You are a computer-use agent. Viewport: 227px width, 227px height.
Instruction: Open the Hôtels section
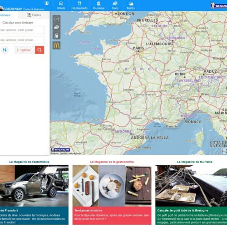click(61, 5)
